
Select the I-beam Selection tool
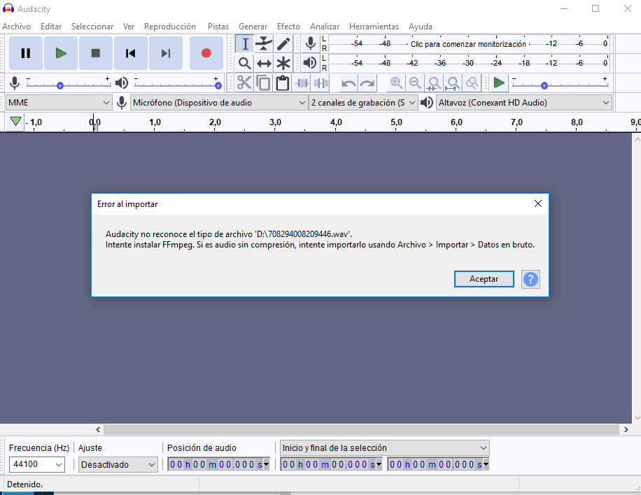tap(244, 44)
